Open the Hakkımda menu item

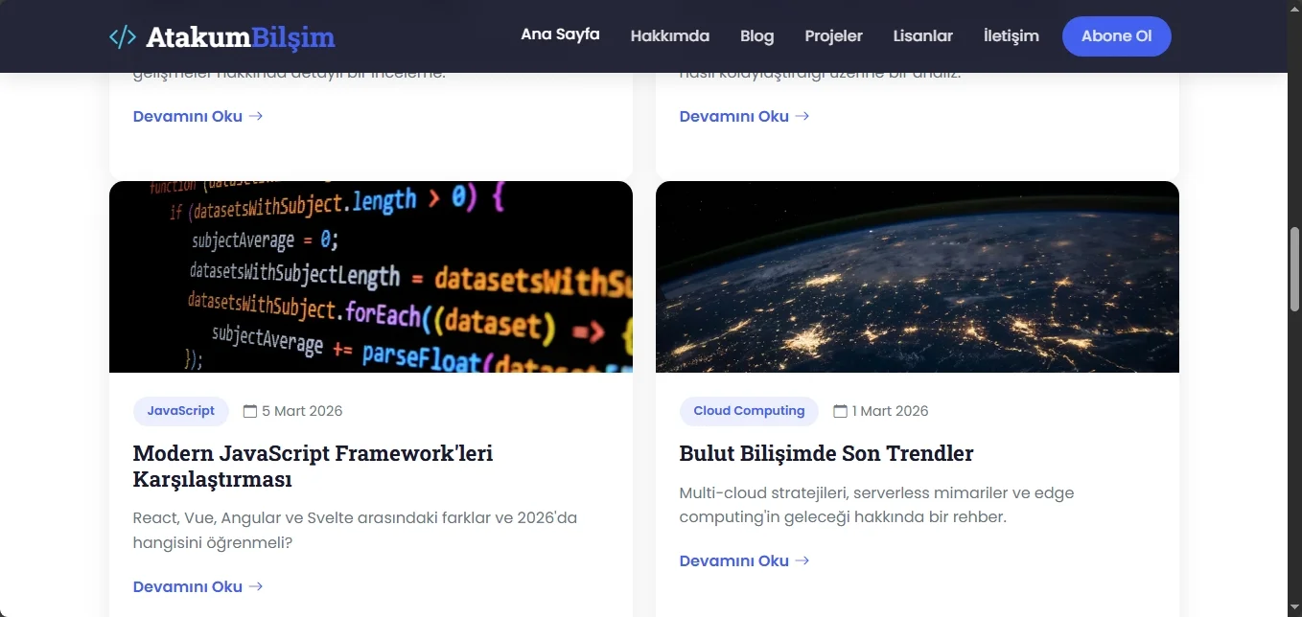click(670, 36)
